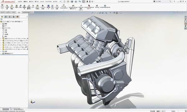Launch SustainabilityXpress from the ribbon
This screenshot has height=112, width=187.
click(105, 6)
